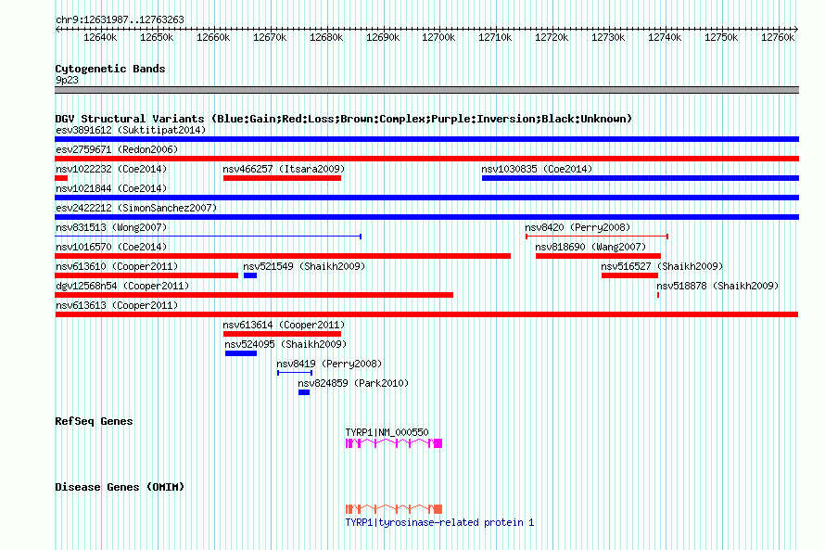The width and height of the screenshot is (825, 550).
Task: Click the DGV Structural Variants track title
Action: (343, 119)
